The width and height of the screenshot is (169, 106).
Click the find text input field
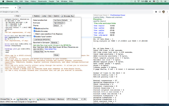point(7,16)
